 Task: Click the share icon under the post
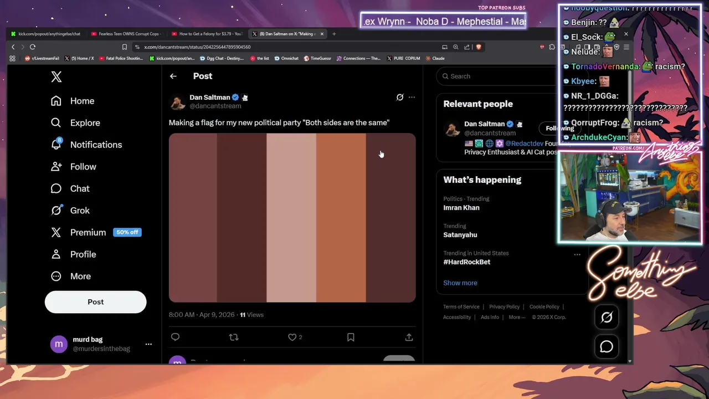tap(409, 337)
